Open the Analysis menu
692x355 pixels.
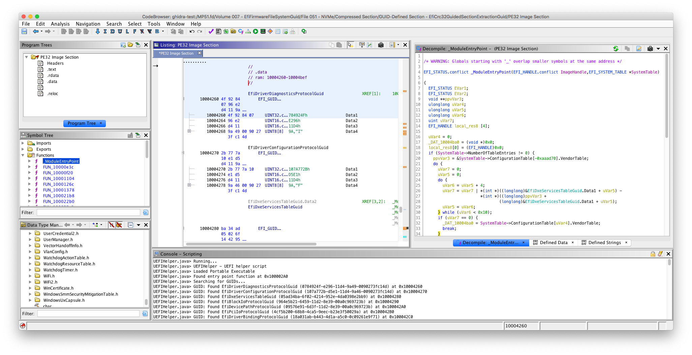click(x=60, y=24)
